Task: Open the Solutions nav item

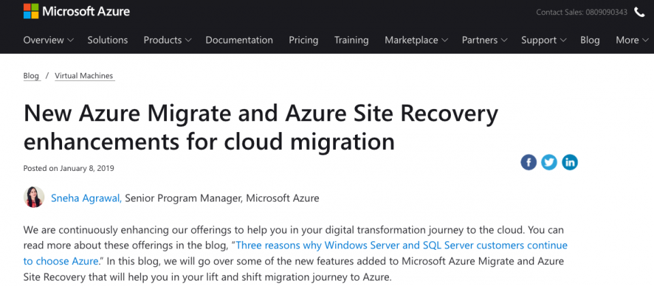Action: (108, 40)
